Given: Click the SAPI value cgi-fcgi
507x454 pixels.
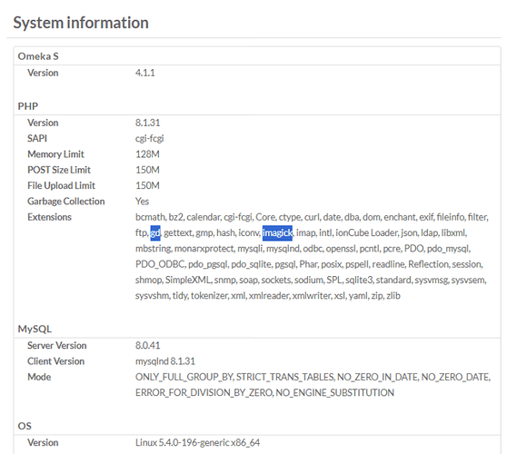Looking at the screenshot, I should click(149, 139).
